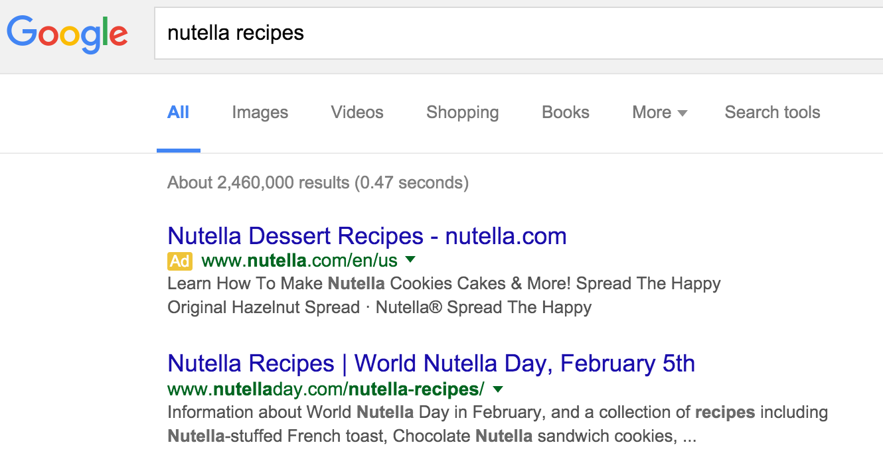
Task: Click the search box containing "nutella recipes"
Action: (x=518, y=33)
